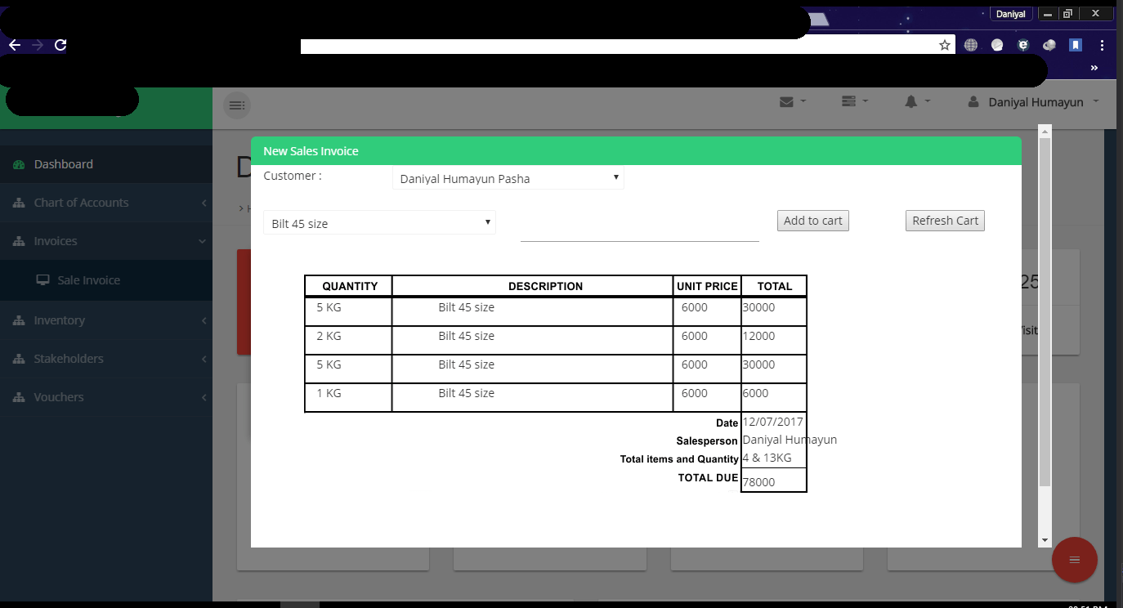Click the Refresh Cart button
Viewport: 1123px width, 608px height.
click(x=945, y=221)
